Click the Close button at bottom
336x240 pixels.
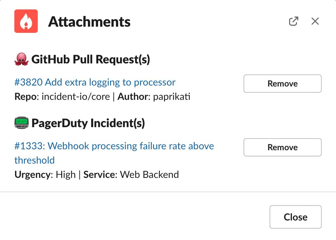[x=296, y=217]
